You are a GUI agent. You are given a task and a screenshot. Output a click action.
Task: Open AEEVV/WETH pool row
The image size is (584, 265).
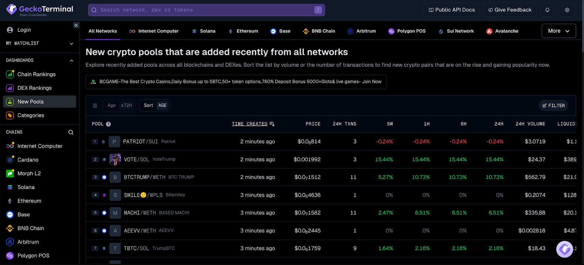coord(331,231)
